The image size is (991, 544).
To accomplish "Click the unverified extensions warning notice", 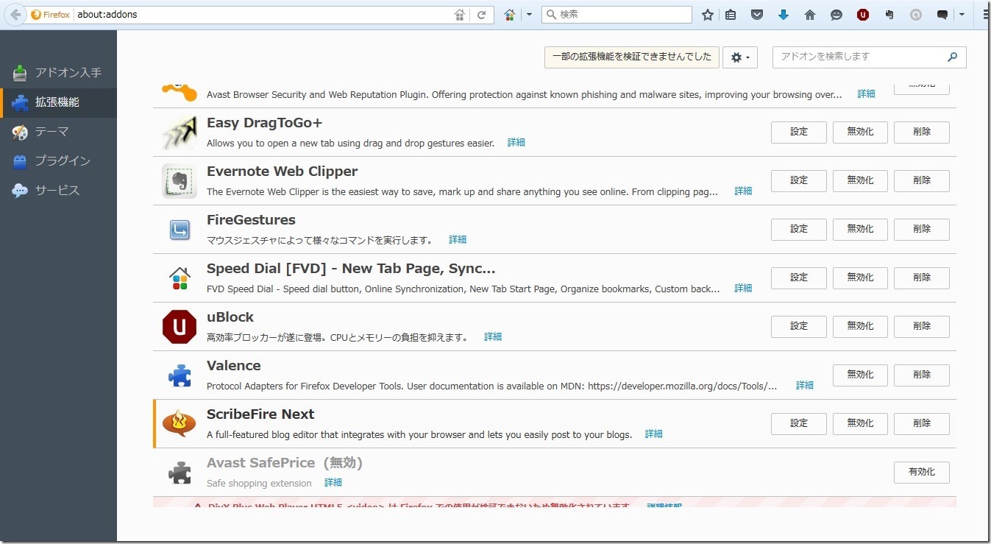I will 632,57.
